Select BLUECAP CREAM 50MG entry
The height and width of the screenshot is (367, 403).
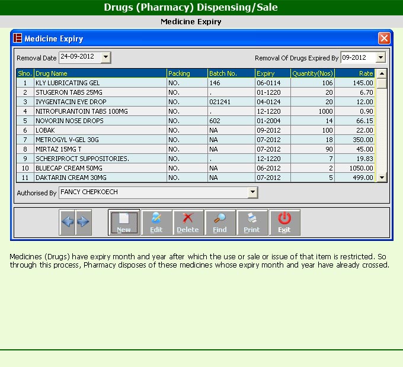coord(196,168)
